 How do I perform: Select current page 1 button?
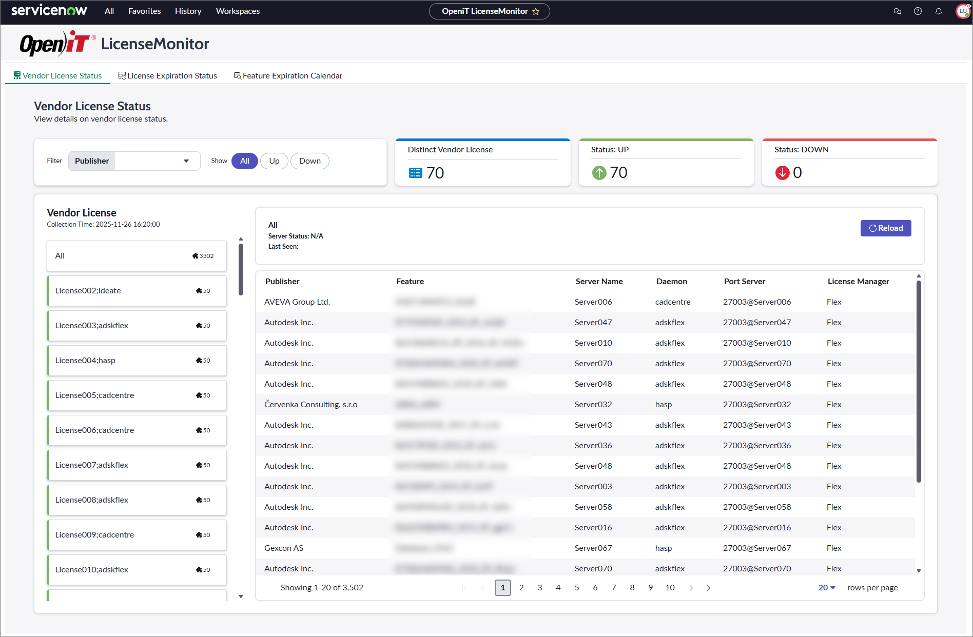coord(503,588)
